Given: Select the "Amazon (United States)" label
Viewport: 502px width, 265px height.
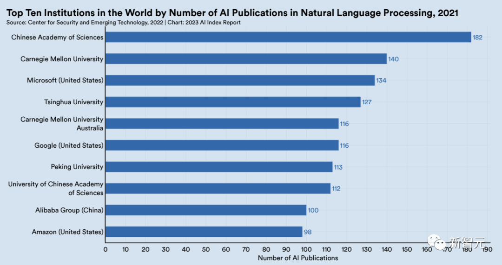Looking at the screenshot, I should click(67, 232).
